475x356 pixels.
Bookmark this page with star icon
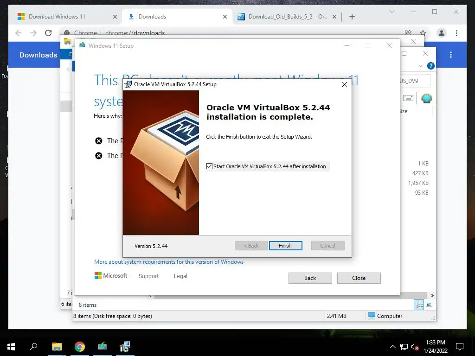(423, 33)
